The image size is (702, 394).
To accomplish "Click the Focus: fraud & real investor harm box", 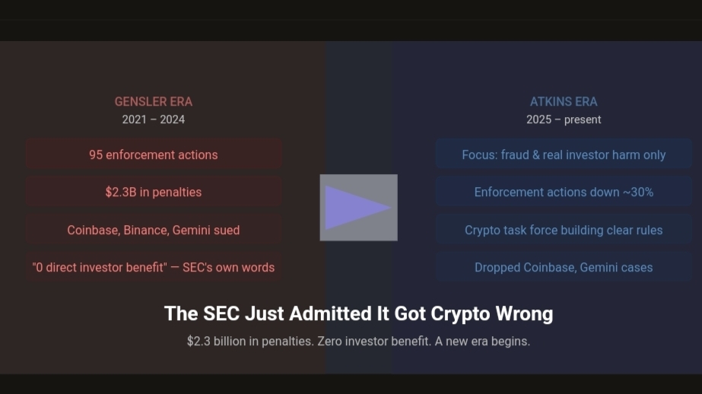I will 564,154.
